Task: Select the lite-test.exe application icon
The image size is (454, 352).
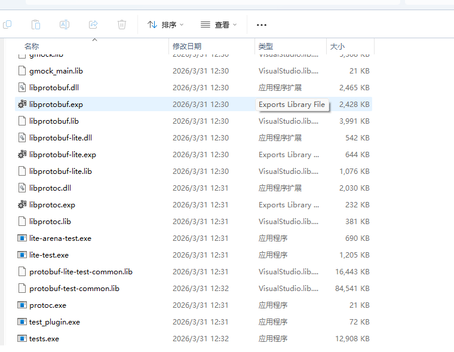Action: coord(22,255)
